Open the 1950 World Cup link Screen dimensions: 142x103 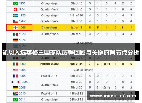pos(22,3)
